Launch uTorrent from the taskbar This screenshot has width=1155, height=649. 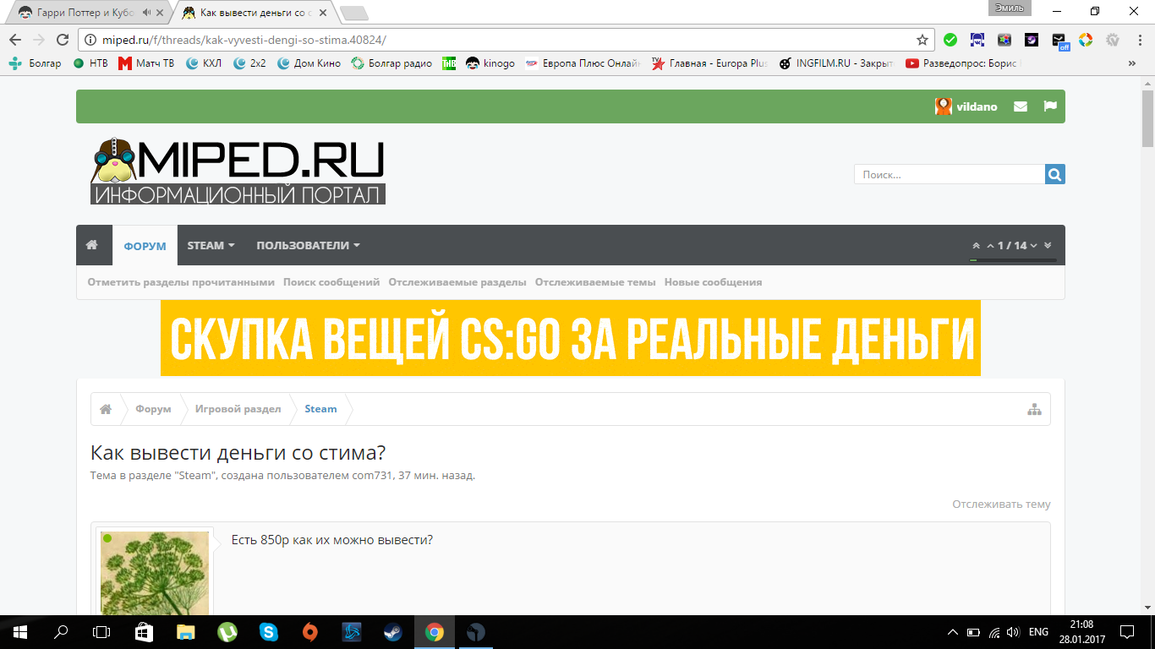pos(227,631)
